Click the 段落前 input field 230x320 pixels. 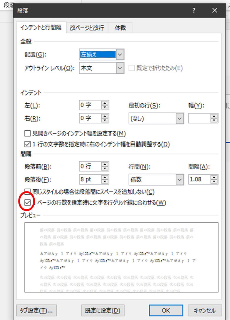pos(90,166)
